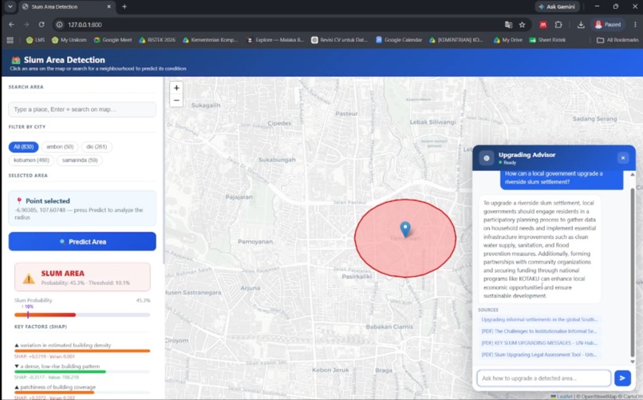Select the kebumen (460) city filter

pyautogui.click(x=31, y=160)
